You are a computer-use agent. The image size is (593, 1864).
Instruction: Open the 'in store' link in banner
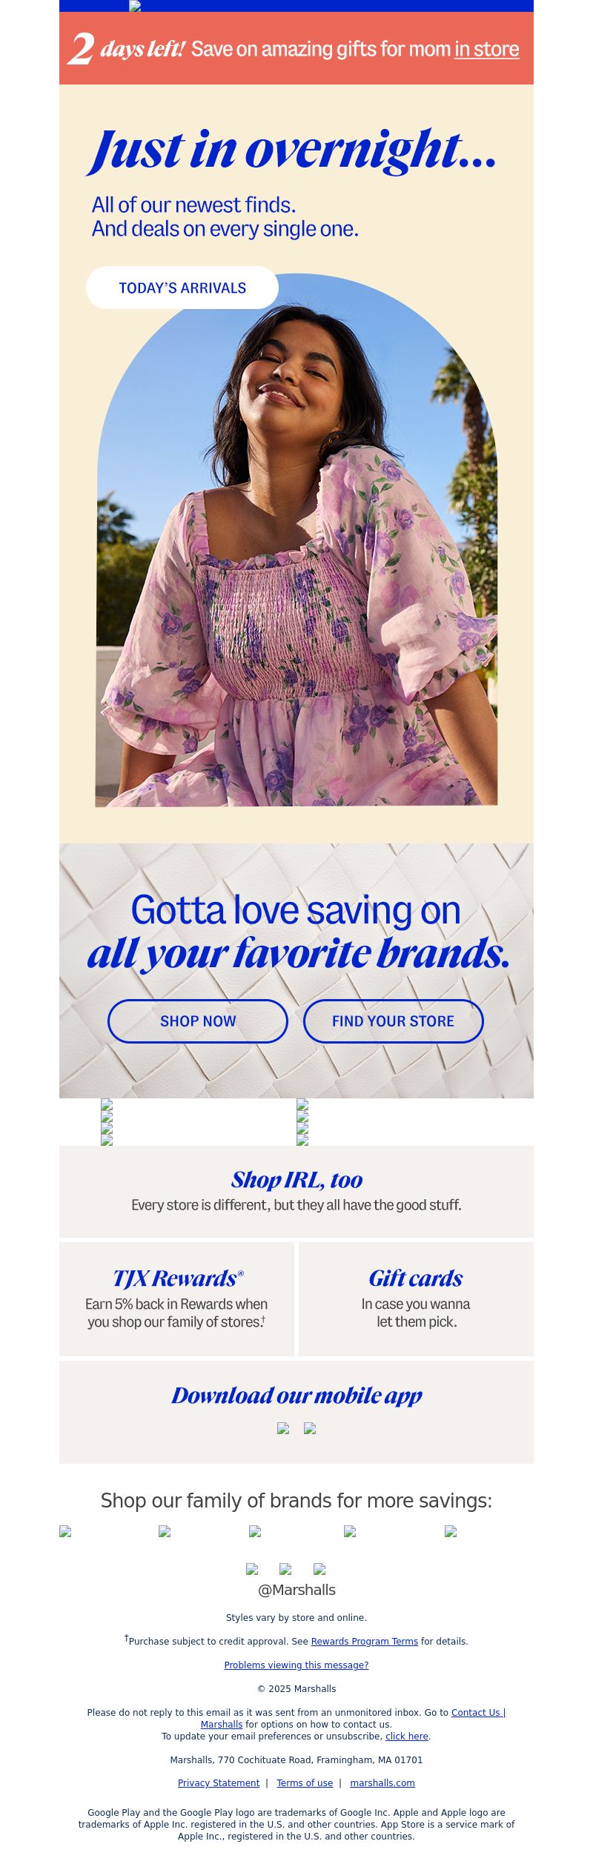[x=486, y=50]
